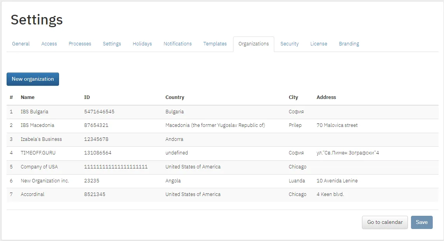The image size is (444, 241).
Task: Click ID value 8521345
Action: coord(94,194)
